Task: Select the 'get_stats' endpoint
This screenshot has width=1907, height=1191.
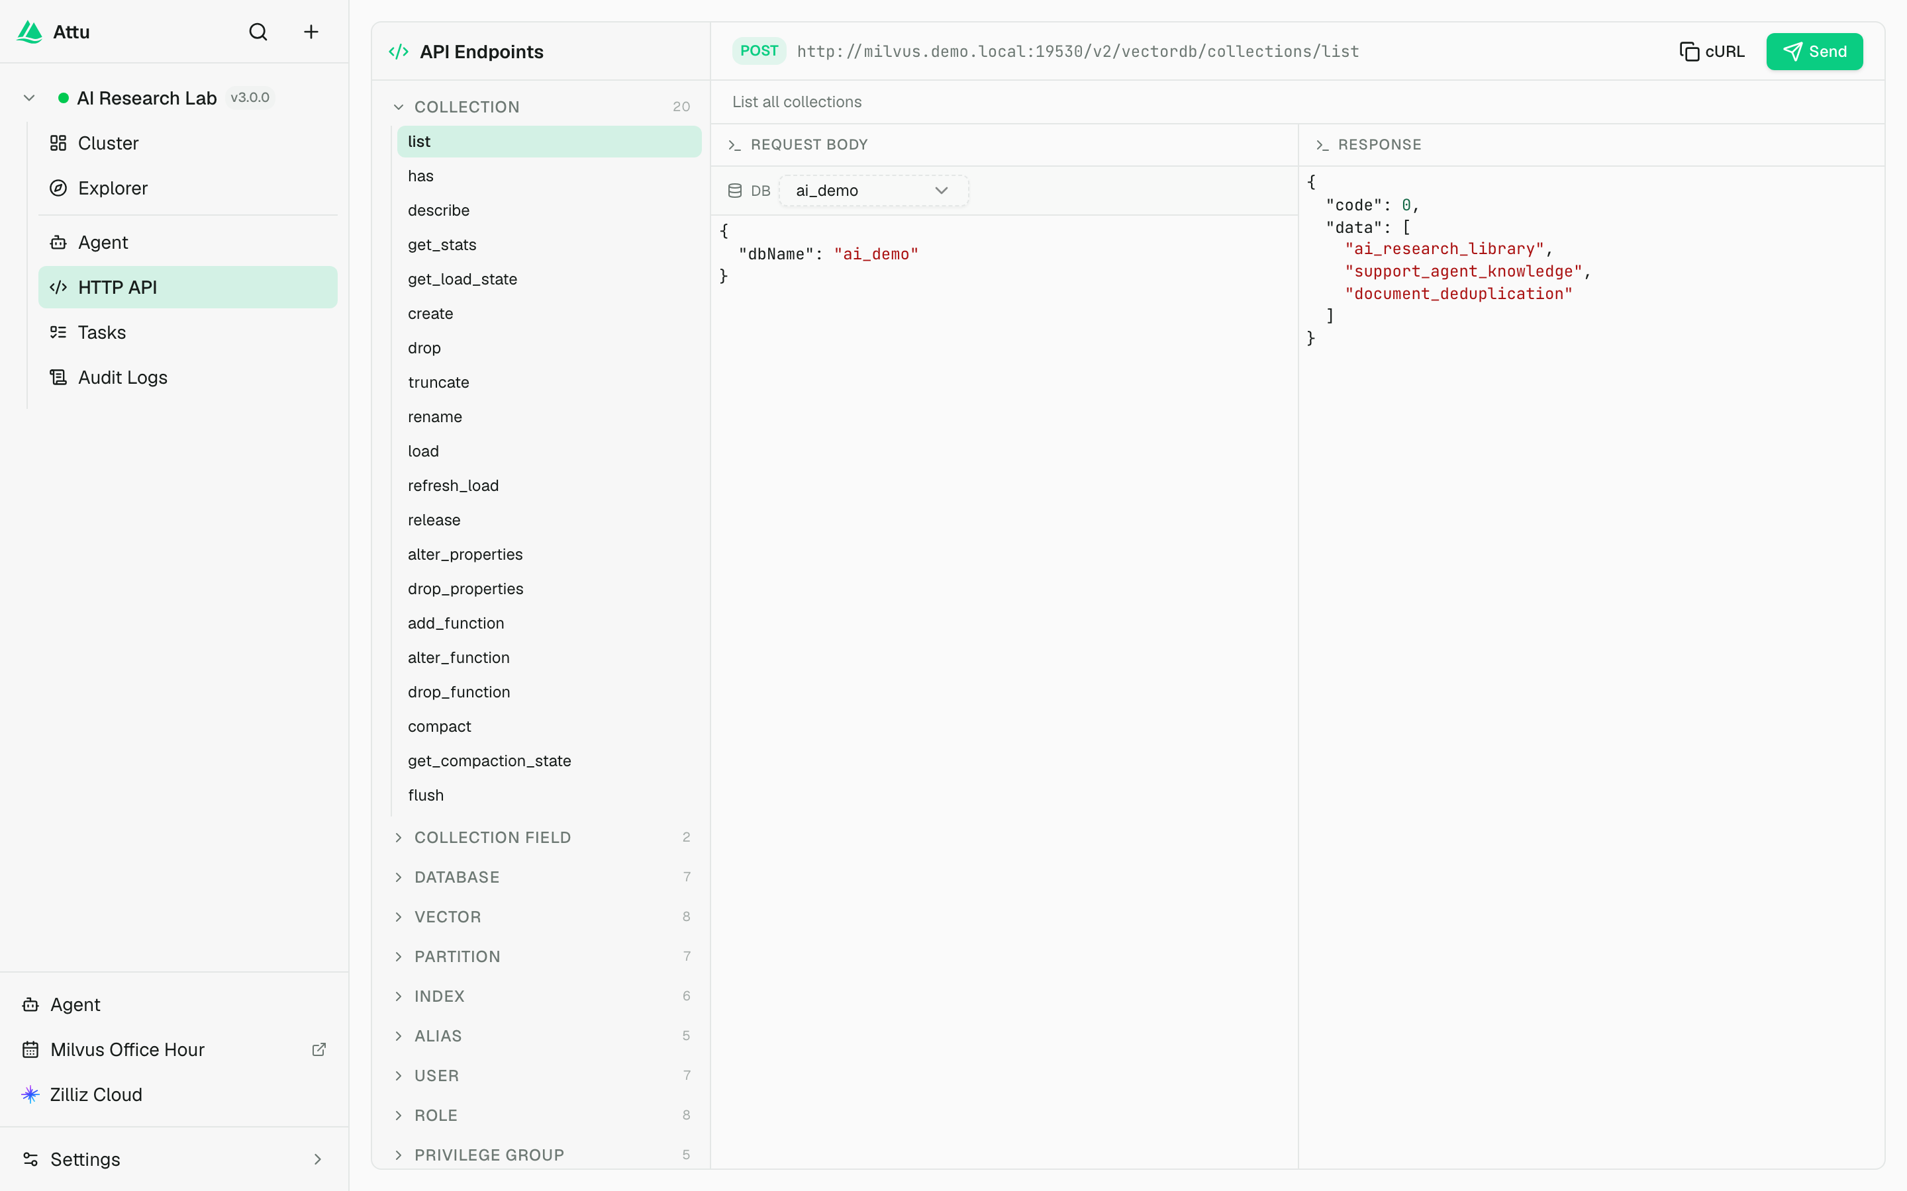Action: 549,244
